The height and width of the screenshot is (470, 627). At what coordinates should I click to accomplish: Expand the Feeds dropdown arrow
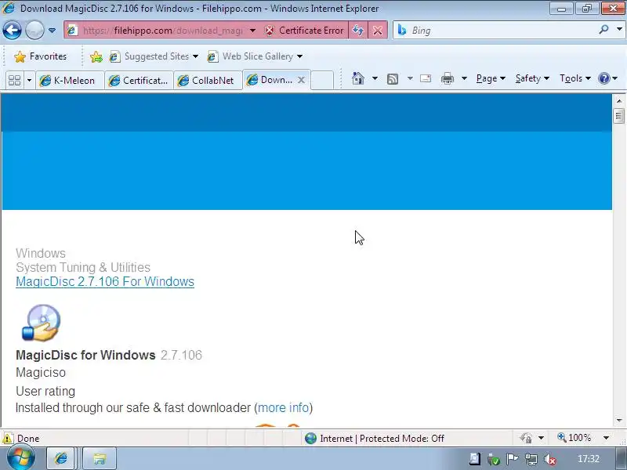(410, 78)
